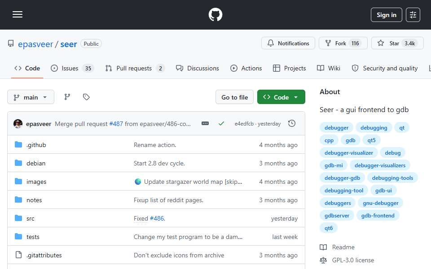Click the .github folder icon
This screenshot has width=431, height=269.
pos(18,145)
